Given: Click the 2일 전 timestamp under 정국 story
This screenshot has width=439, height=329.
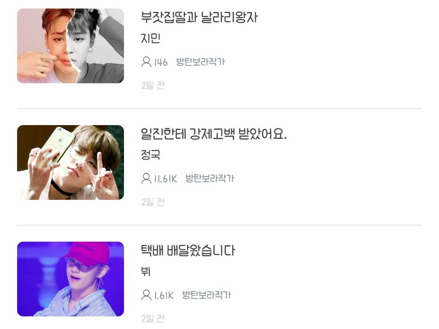Looking at the screenshot, I should click(x=152, y=202).
